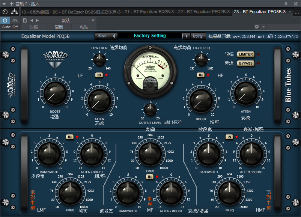Viewport: 301px width, 217px height.
Task: Click the LMF ATTEN / BOOST knob
Action: 92,154
